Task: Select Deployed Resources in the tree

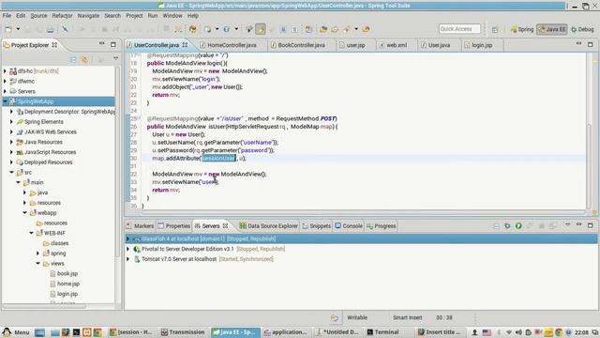Action: [x=48, y=162]
